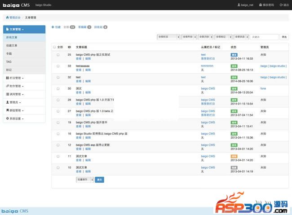The height and width of the screenshot is (215, 292).
Task: Switch to the 草稿箱 tab
Action: pos(84,27)
